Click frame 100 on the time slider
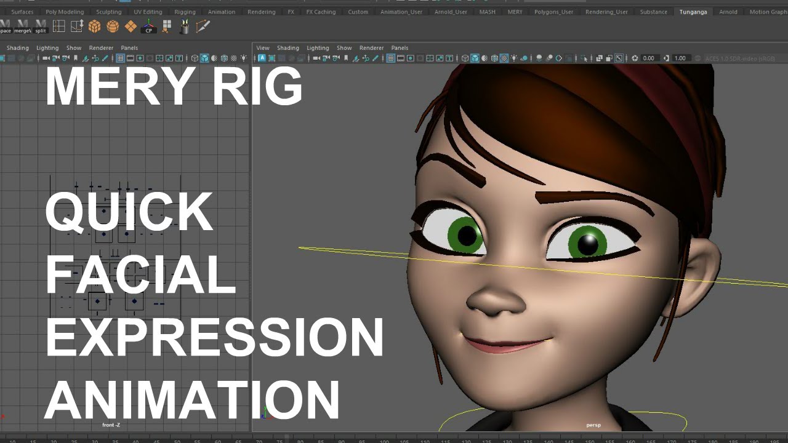Screen dimensions: 788x443 384,441
